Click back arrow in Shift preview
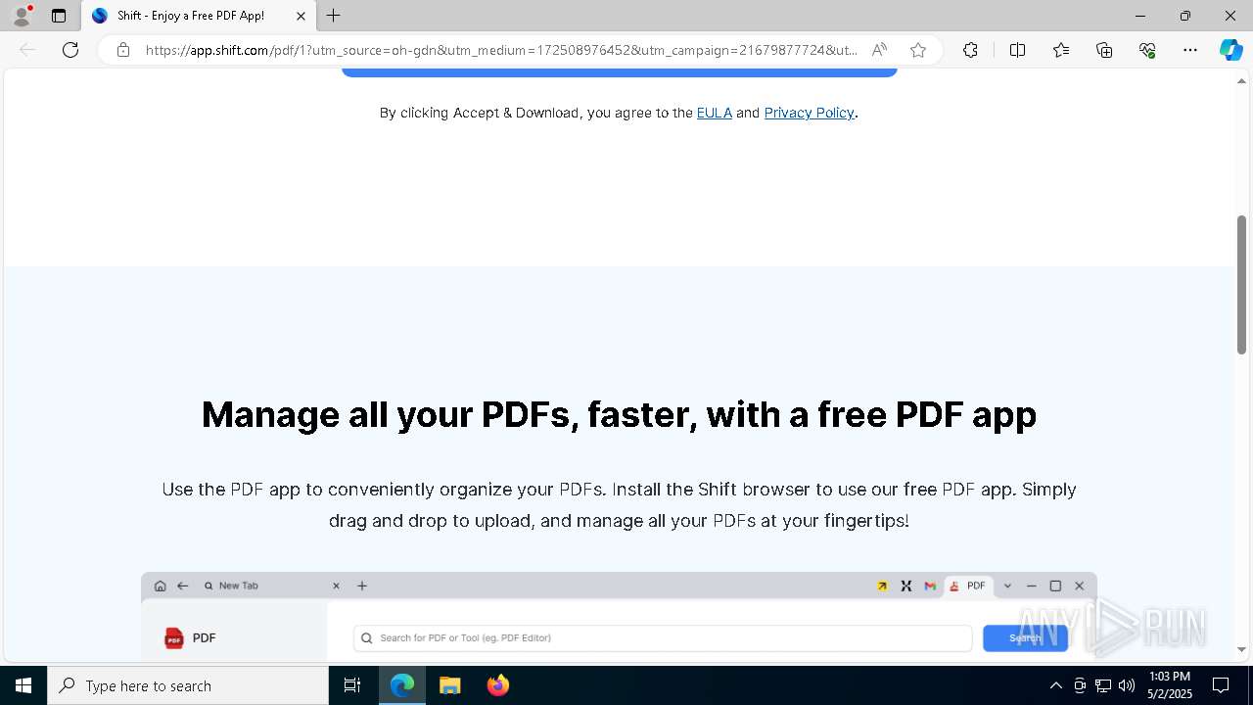Image resolution: width=1253 pixels, height=705 pixels. (x=182, y=586)
